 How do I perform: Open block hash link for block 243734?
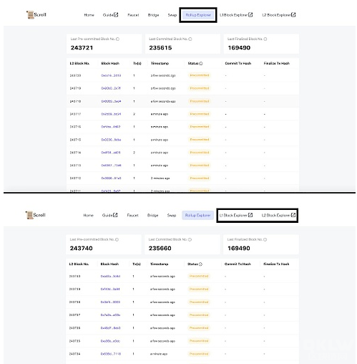111,354
